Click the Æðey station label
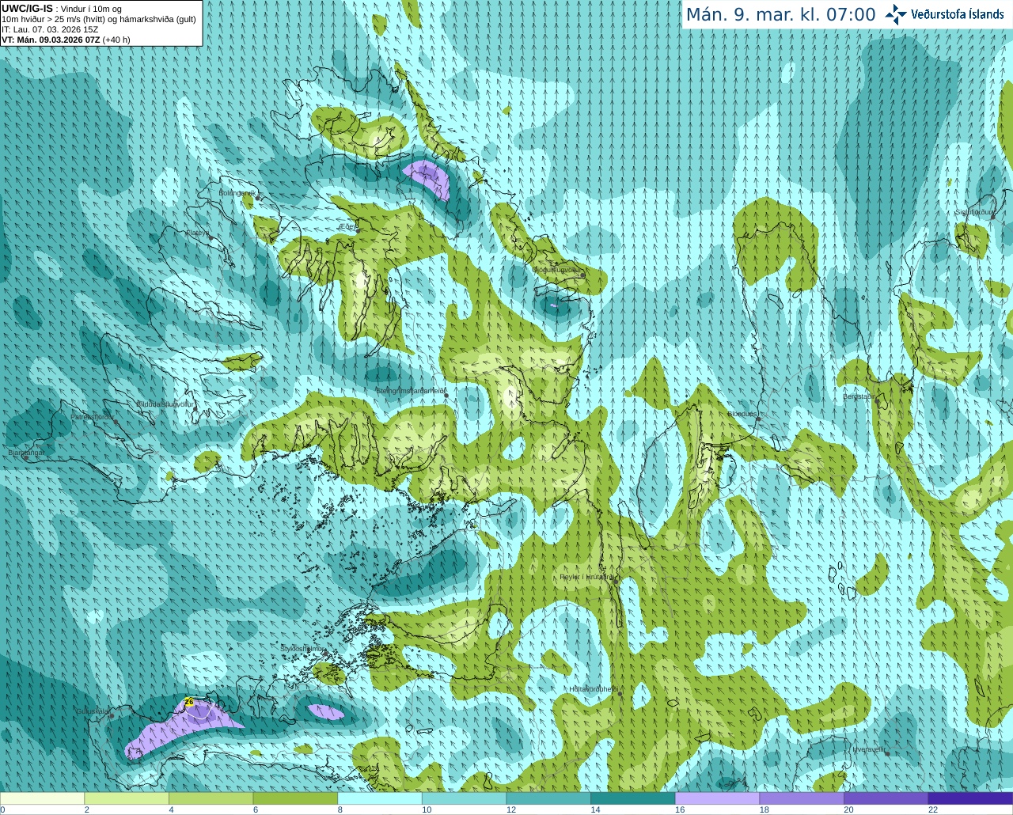The height and width of the screenshot is (815, 1013). [348, 226]
